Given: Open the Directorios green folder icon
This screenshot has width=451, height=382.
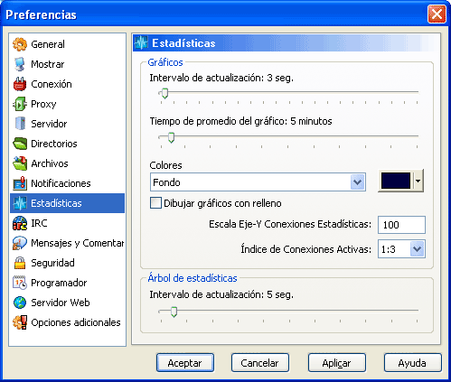Looking at the screenshot, I should 20,144.
